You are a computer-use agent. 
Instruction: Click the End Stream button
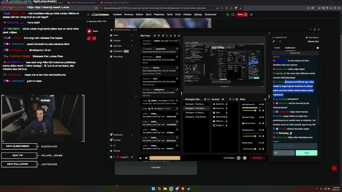pyautogui.click(x=258, y=158)
